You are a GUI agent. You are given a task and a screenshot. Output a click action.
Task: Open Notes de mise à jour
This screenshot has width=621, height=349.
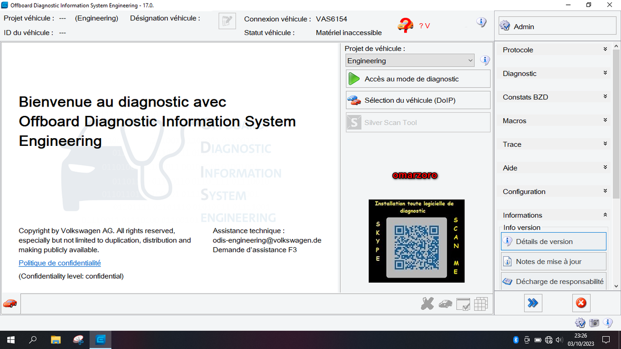[554, 261]
